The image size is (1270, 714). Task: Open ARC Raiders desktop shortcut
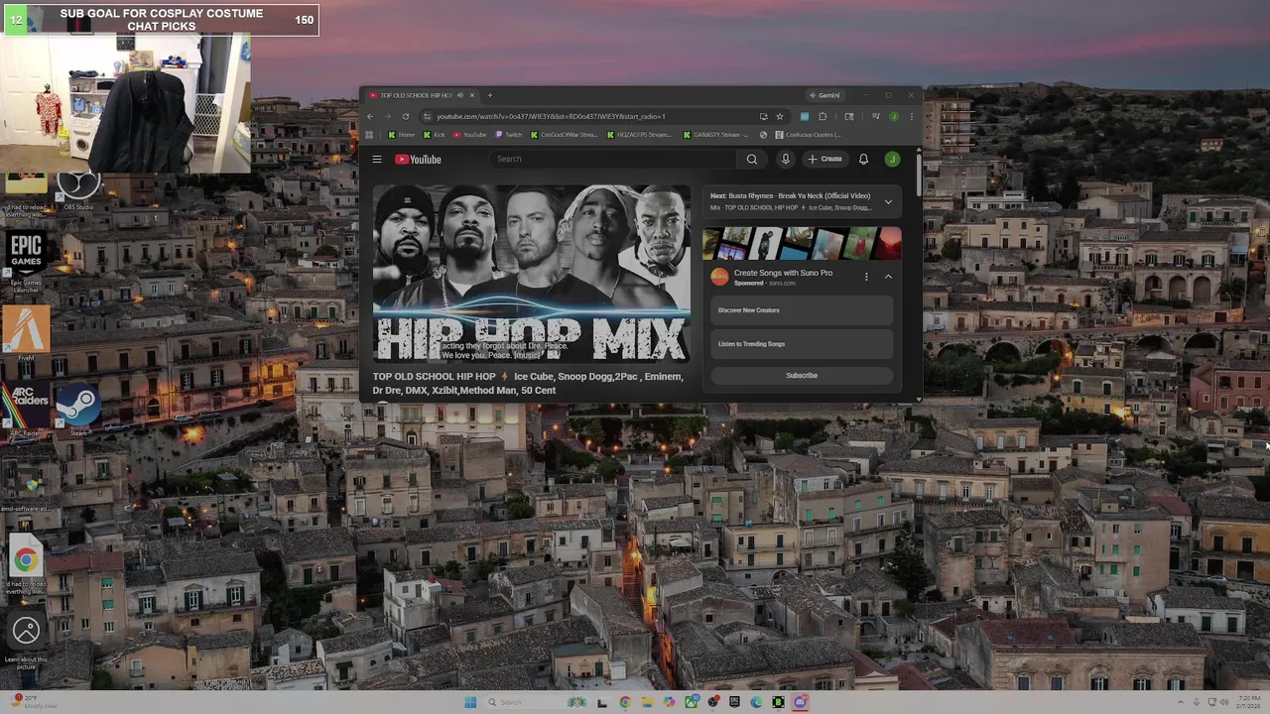26,409
